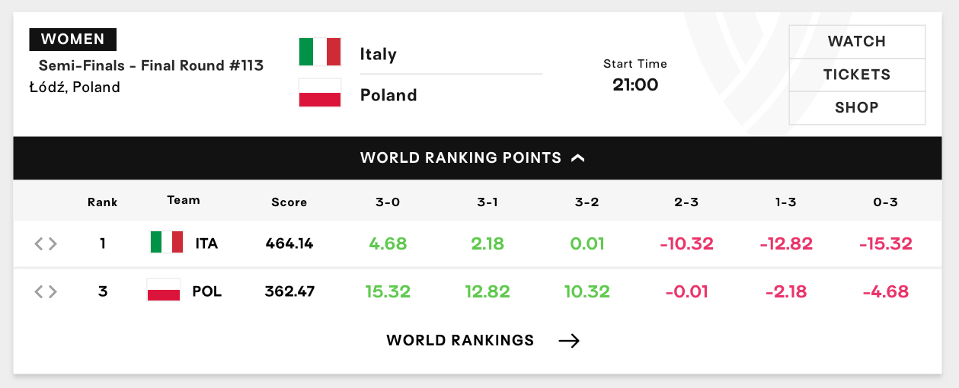This screenshot has height=388, width=959.
Task: Click the Italy team name
Action: pos(379,54)
